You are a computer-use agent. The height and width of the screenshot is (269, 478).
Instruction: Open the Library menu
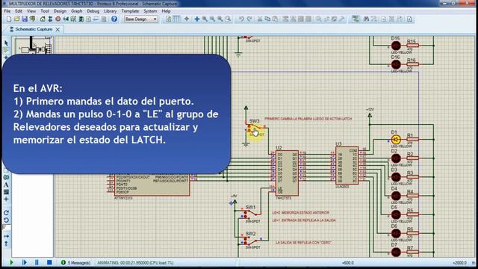tap(110, 11)
